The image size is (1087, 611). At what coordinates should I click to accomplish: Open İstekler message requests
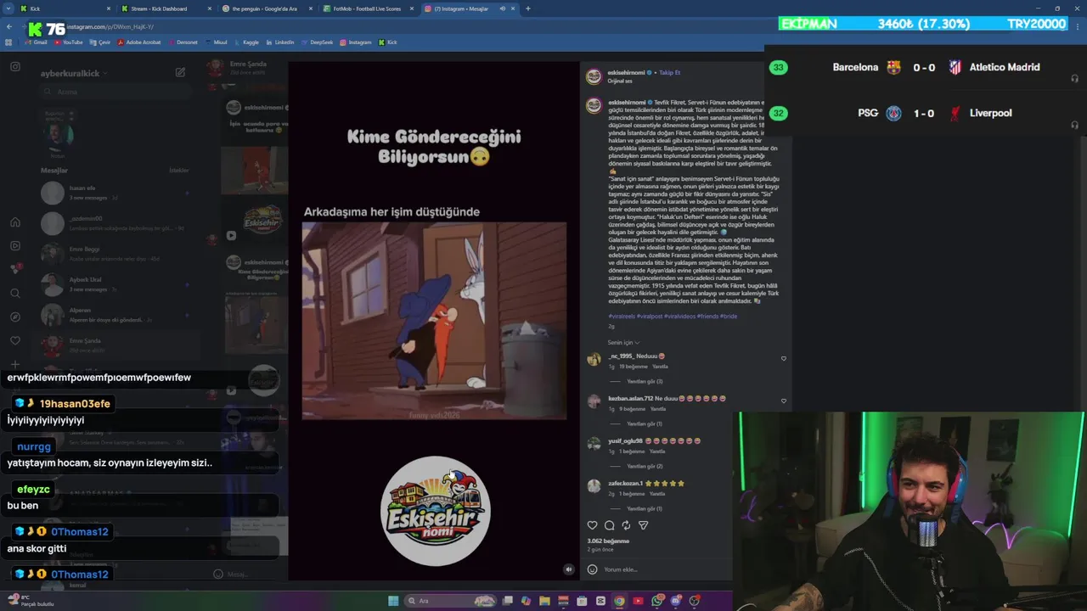coord(178,171)
